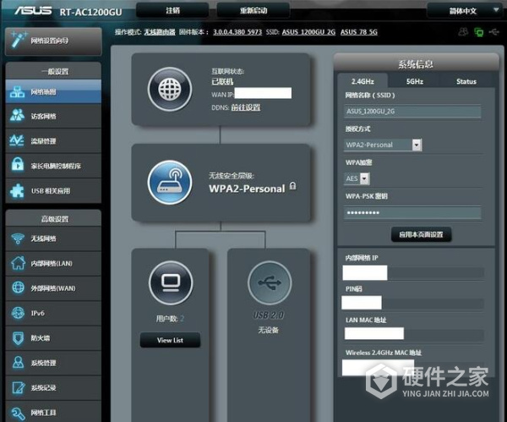507x422 pixels.
Task: Click the 已联机 internet status text
Action: pos(222,81)
